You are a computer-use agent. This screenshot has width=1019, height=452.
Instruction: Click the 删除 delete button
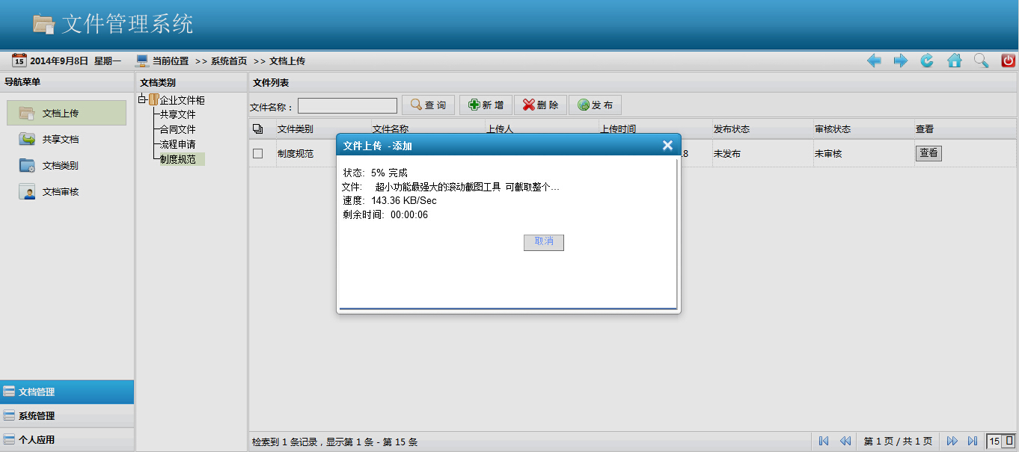(540, 105)
